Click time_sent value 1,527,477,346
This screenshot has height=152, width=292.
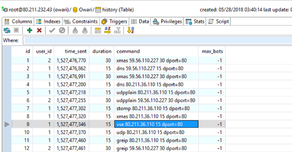tap(71, 124)
